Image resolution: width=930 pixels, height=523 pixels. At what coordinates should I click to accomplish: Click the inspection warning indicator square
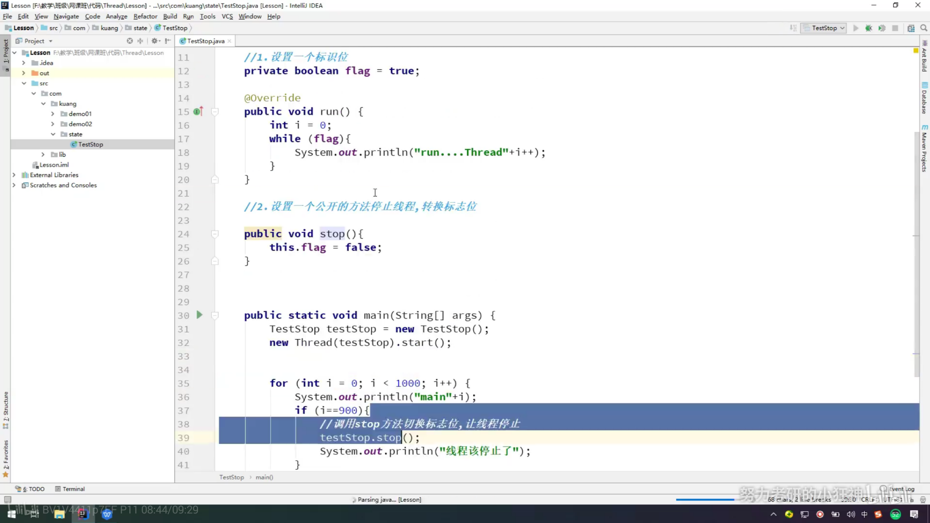point(916,50)
